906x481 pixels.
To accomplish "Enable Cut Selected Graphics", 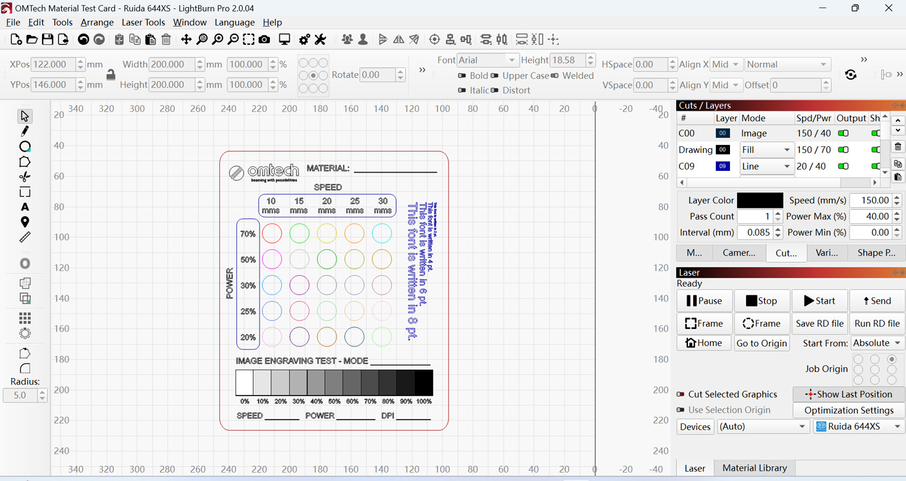I will (680, 394).
